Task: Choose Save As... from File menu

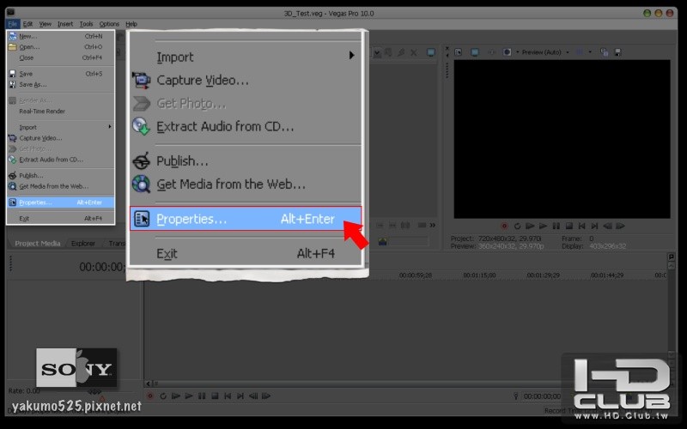Action: point(60,84)
